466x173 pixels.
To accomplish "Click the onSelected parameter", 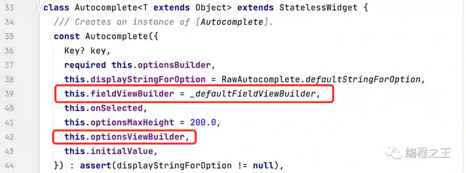I will pyautogui.click(x=116, y=108).
